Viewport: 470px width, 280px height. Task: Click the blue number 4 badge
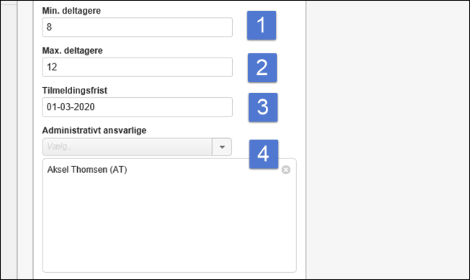click(x=264, y=154)
